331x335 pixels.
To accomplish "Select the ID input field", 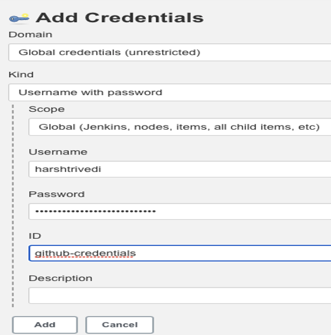I will (x=180, y=253).
